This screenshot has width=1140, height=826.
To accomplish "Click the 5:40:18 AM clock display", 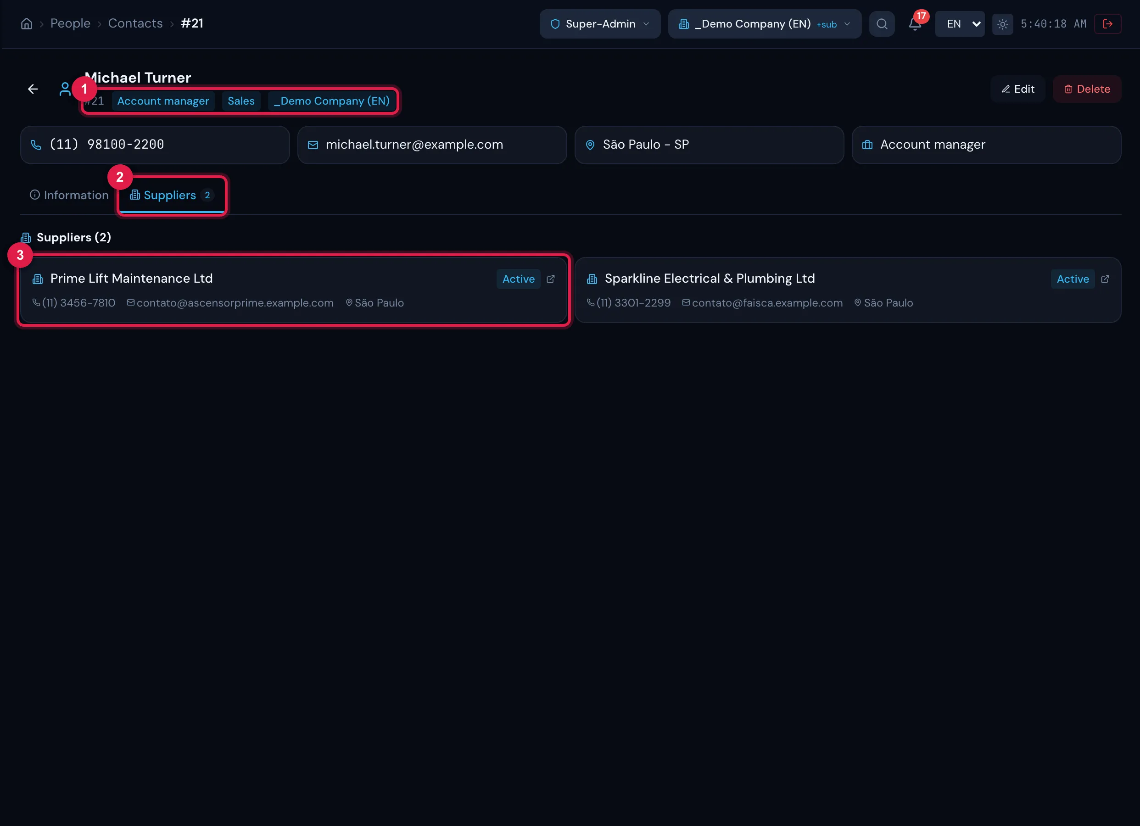I will (1054, 23).
